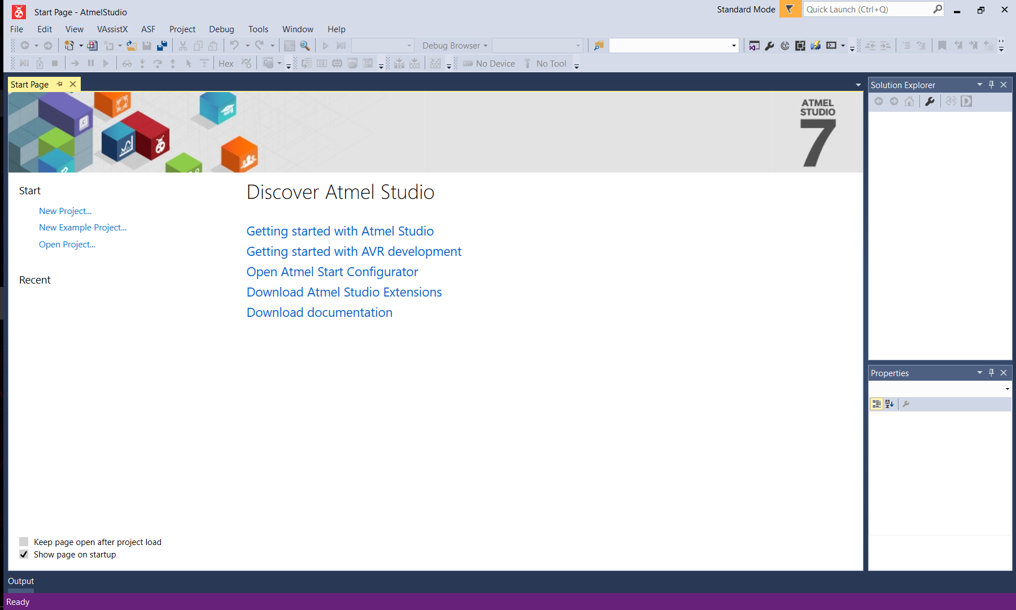Click the New Example Project... link
Screen dimensions: 1016x610
pyautogui.click(x=82, y=227)
